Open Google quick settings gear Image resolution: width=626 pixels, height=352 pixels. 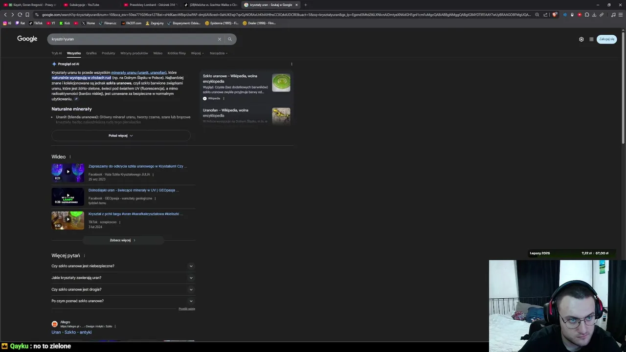pos(581,39)
